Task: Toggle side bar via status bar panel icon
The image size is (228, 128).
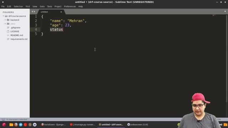Action: tap(3, 119)
